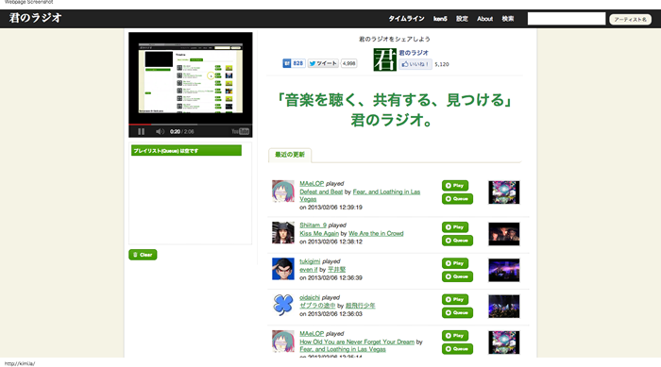Open About in the top navigation
The height and width of the screenshot is (367, 661).
[x=484, y=19]
